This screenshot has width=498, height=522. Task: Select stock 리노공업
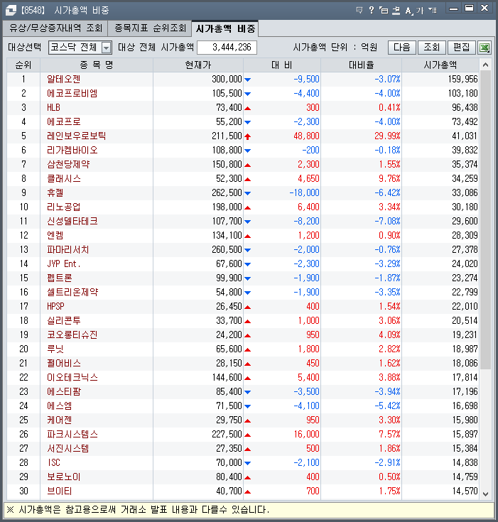pos(64,207)
